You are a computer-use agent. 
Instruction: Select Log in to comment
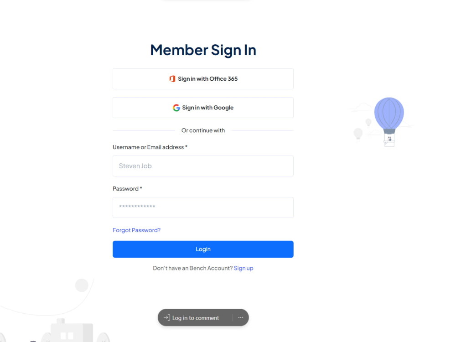[196, 318]
